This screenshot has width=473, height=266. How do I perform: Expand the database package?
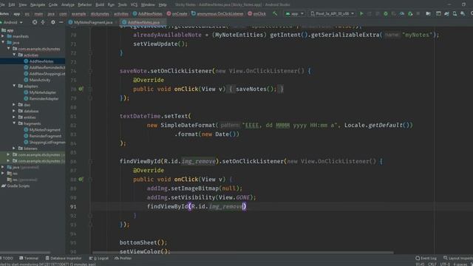pos(14,111)
